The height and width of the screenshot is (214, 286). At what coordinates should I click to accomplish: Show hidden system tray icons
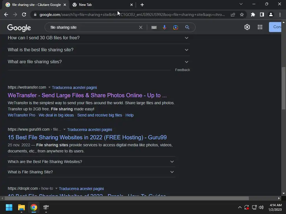point(240,207)
